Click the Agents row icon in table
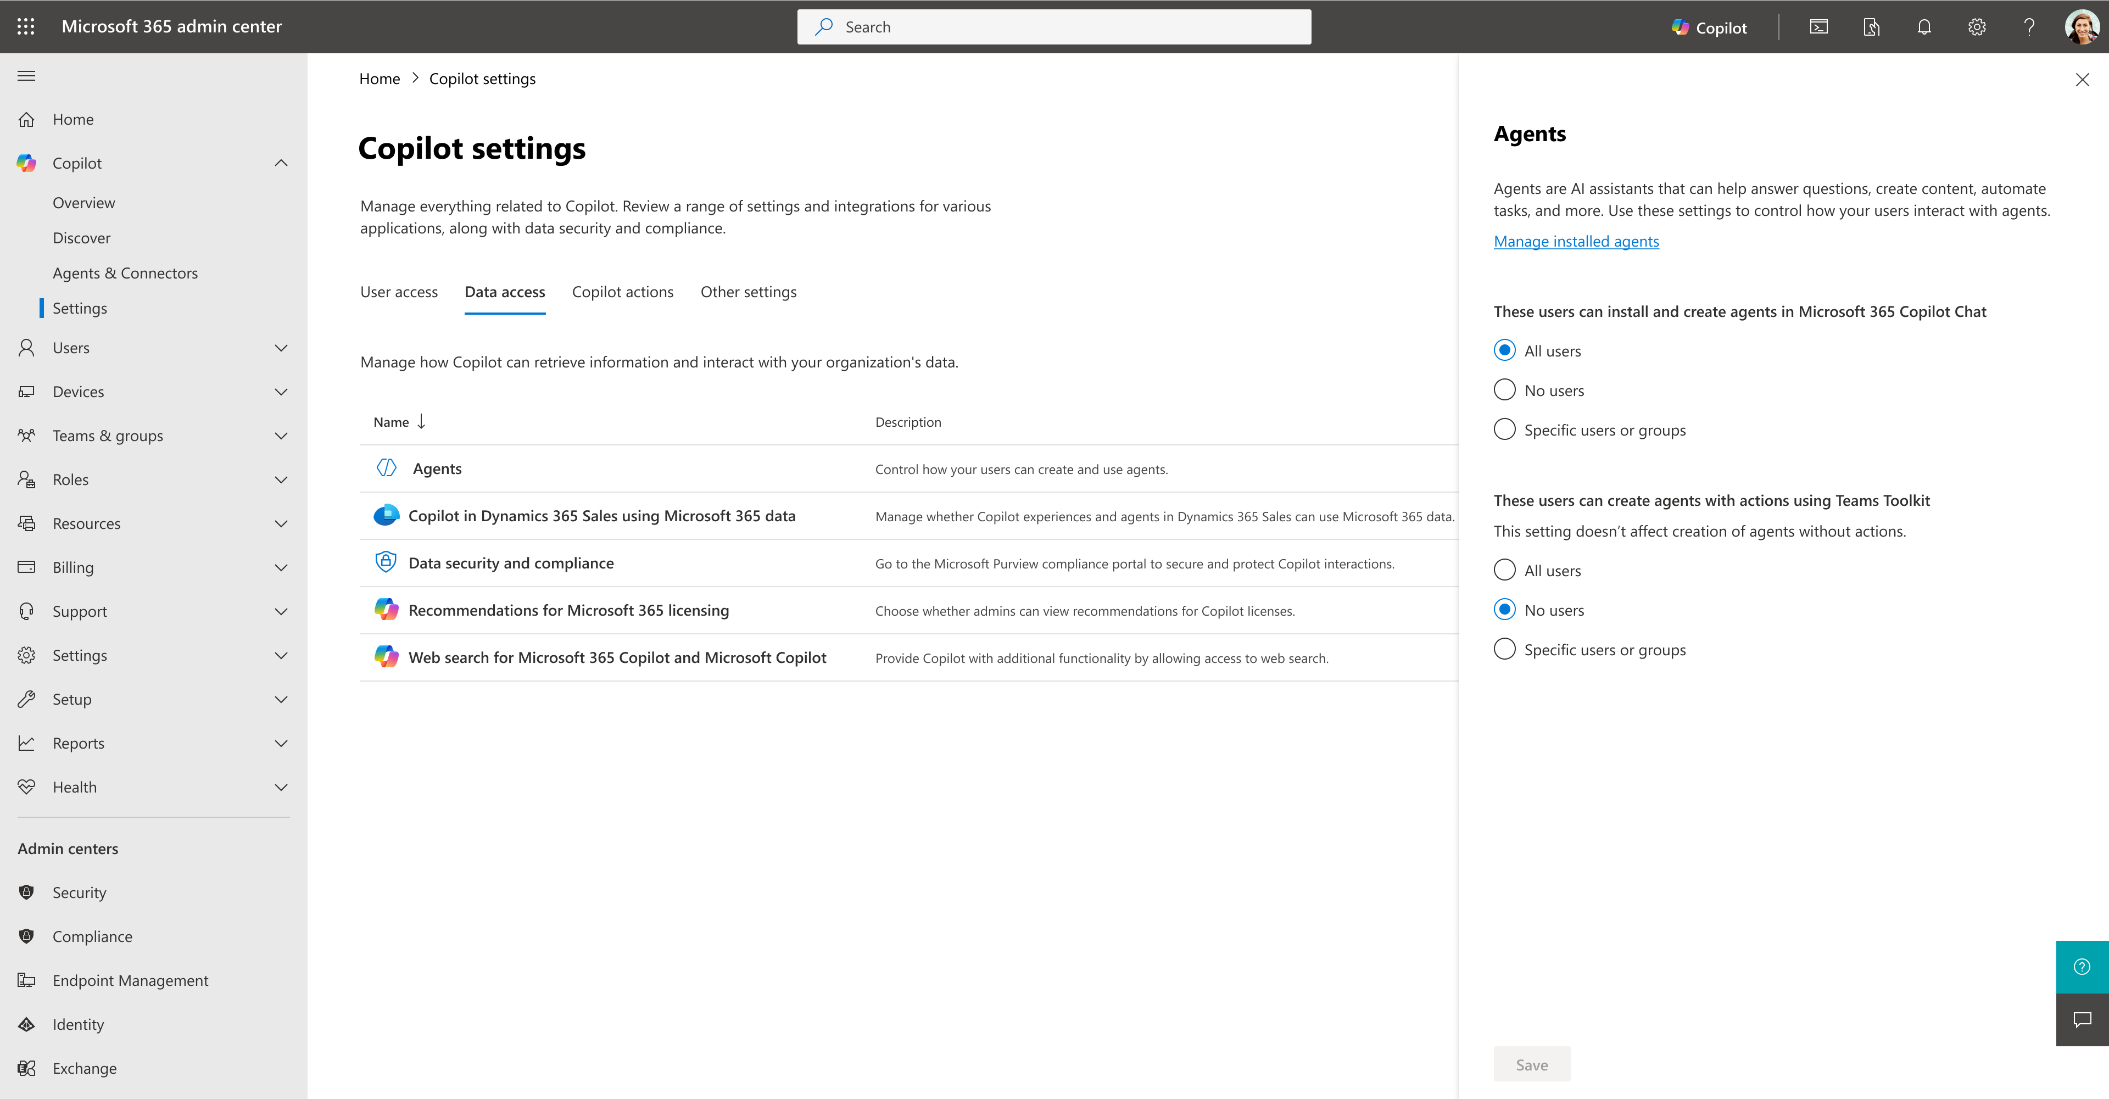 coord(386,468)
